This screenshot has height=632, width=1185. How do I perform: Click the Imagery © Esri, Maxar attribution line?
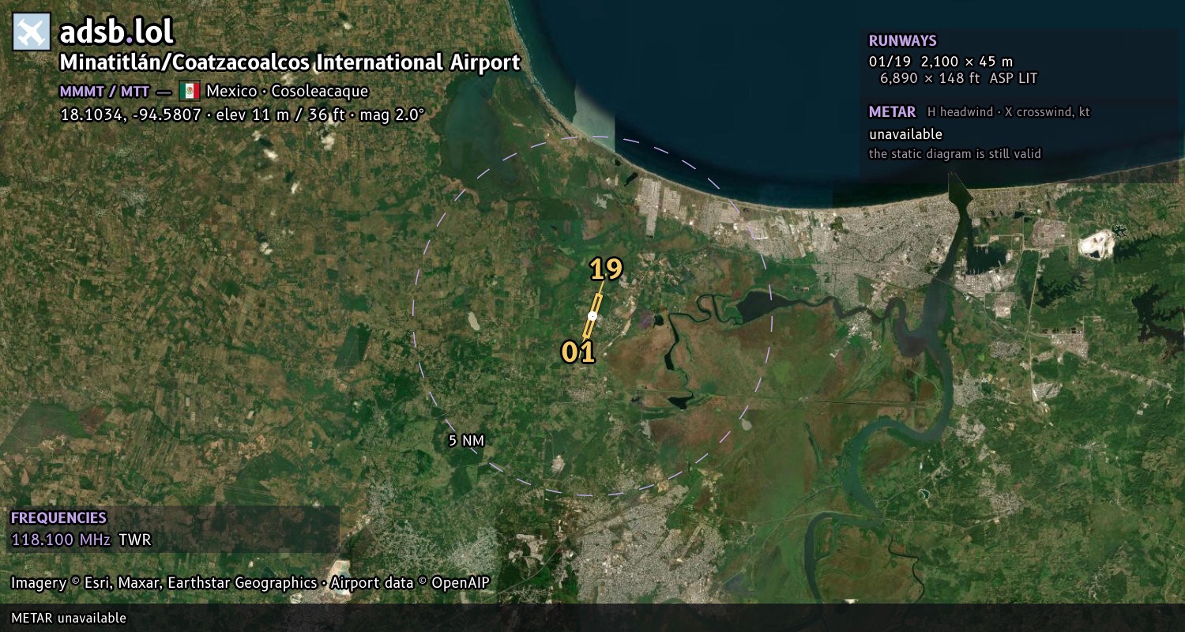click(250, 583)
